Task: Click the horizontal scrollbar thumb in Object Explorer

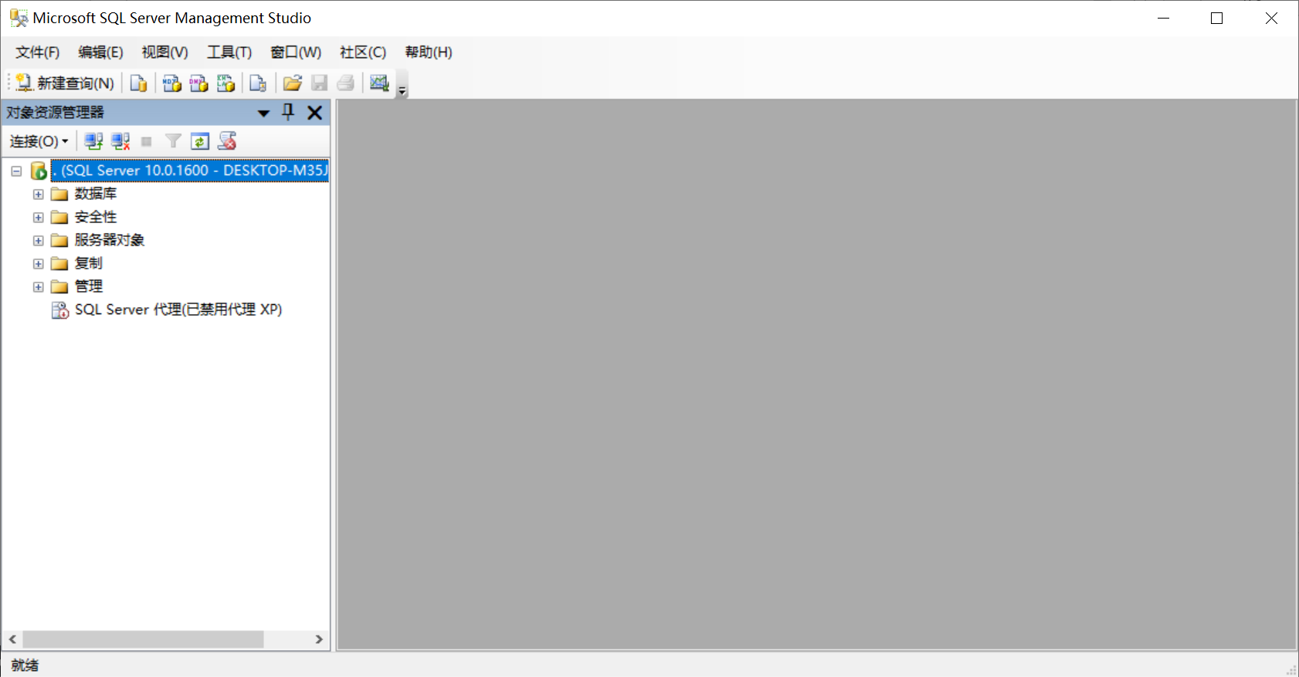Action: click(x=143, y=639)
